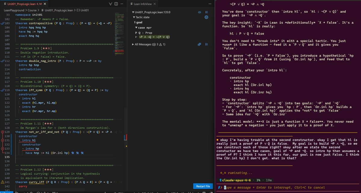This screenshot has width=361, height=193.
Task: Collapse the Tactic state section
Action: point(133,17)
